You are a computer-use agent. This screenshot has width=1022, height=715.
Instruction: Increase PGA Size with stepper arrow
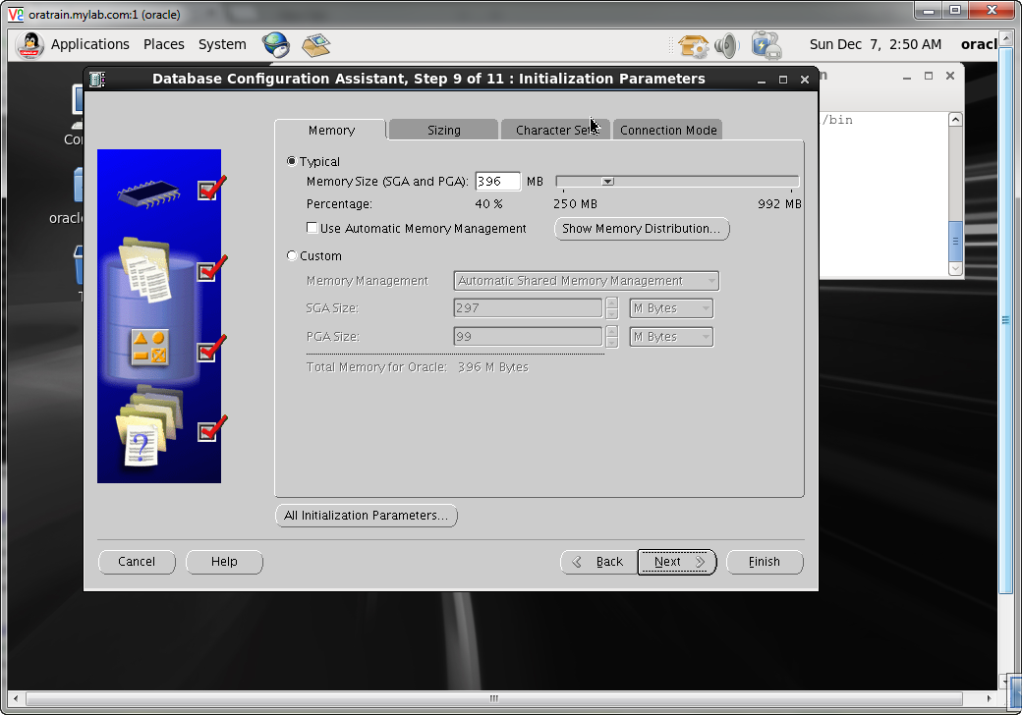(611, 331)
